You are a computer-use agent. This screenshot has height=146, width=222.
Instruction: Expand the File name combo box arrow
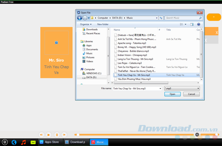pyautogui.click(x=160, y=88)
